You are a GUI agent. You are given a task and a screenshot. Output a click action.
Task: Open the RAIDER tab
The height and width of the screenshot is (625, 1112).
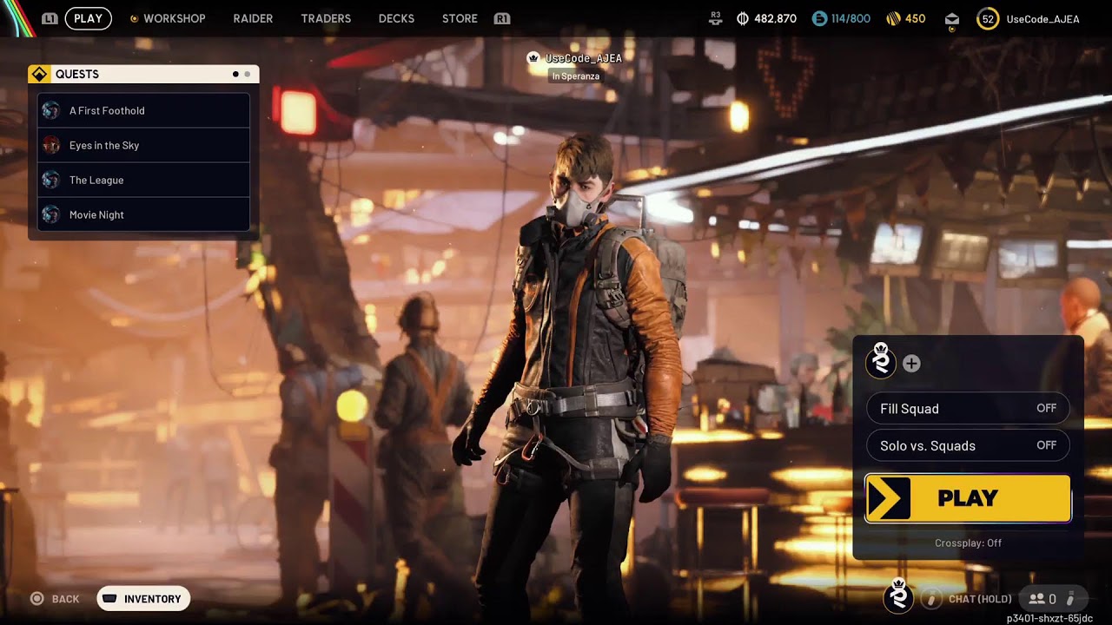(x=253, y=18)
